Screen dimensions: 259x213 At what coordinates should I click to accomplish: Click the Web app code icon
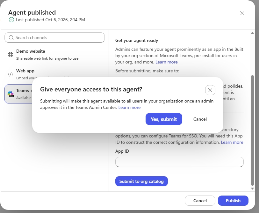[x=11, y=74]
